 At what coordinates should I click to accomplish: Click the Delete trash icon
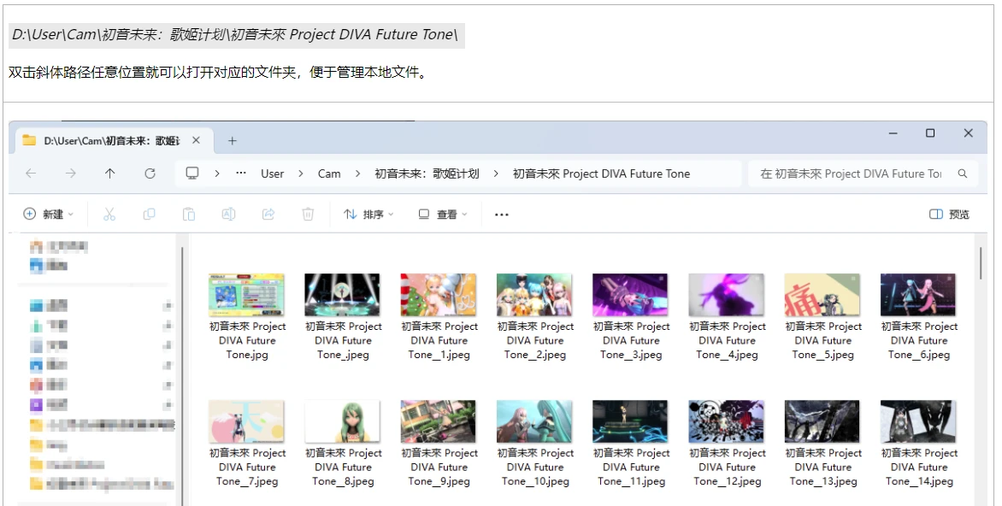[x=308, y=214]
